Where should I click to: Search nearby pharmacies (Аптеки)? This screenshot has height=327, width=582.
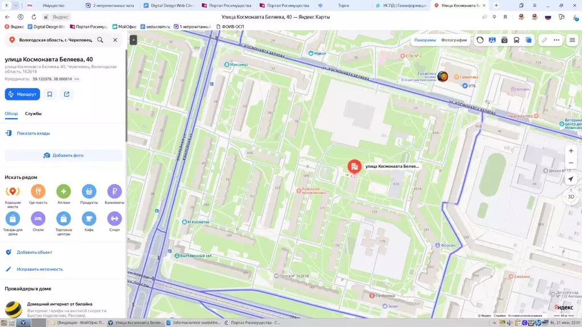(64, 195)
